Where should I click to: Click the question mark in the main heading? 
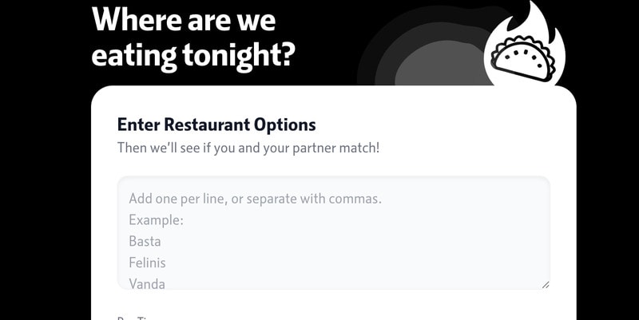pos(286,54)
